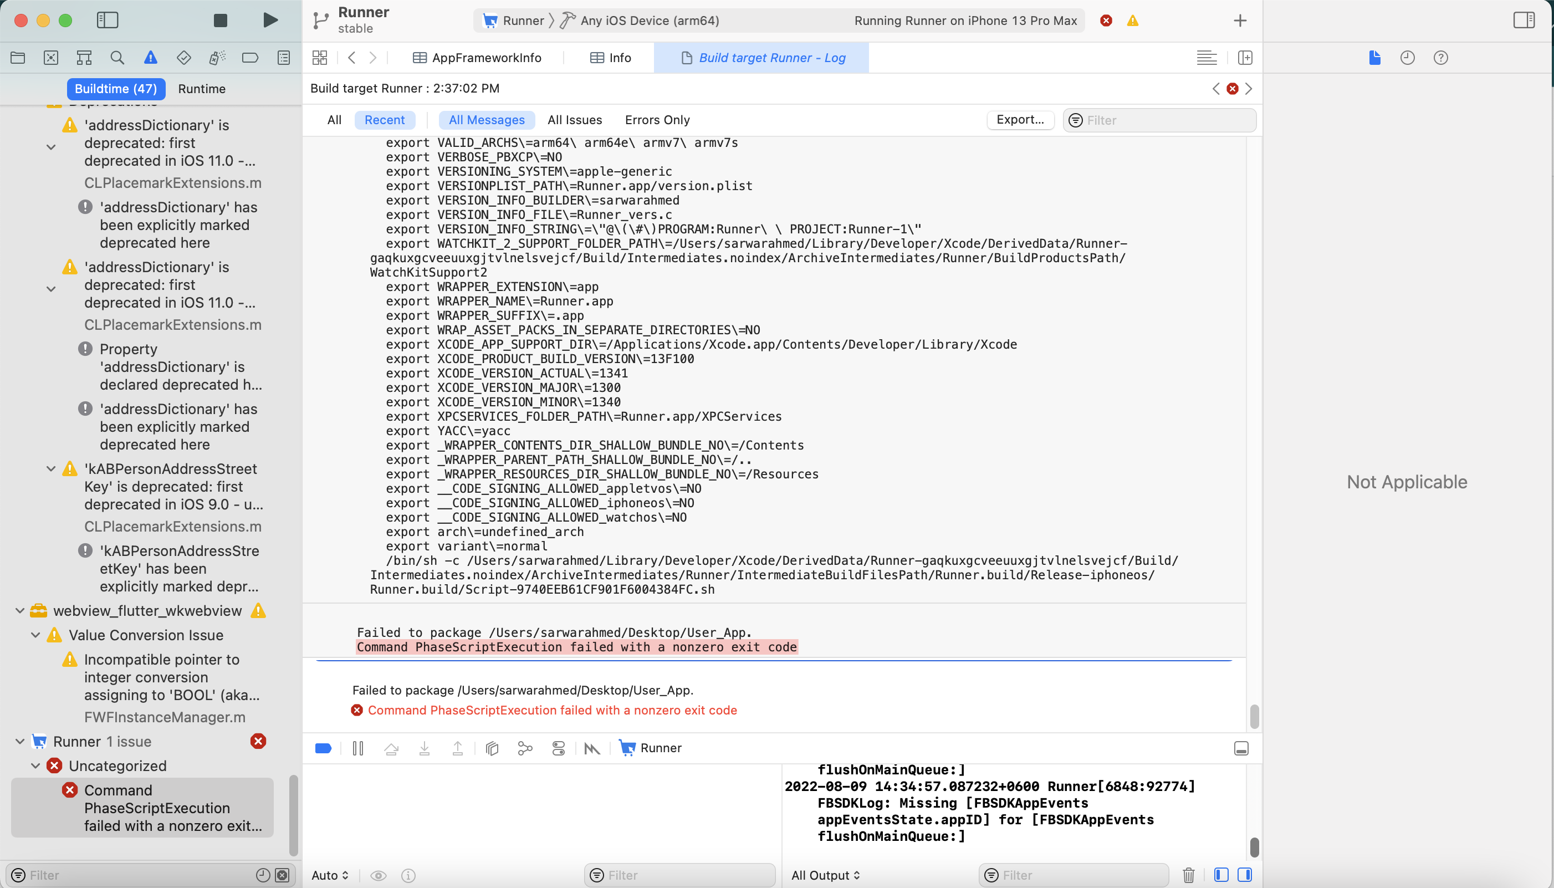Toggle the Buildtime issues filter
The image size is (1554, 888).
click(115, 88)
